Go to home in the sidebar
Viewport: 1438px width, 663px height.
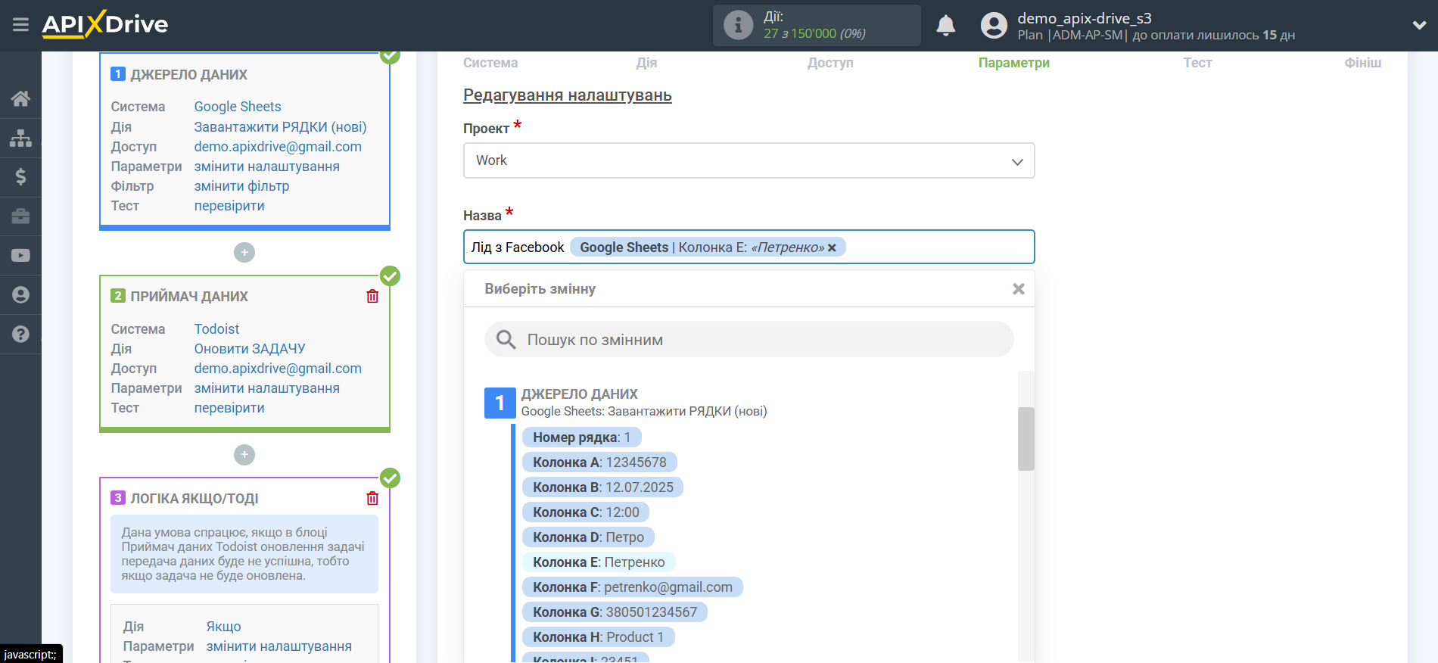point(20,98)
